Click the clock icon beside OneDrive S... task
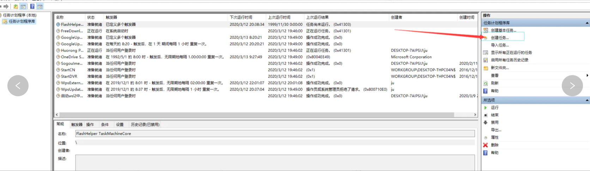Screen dimensions: 590x171 pos(58,57)
